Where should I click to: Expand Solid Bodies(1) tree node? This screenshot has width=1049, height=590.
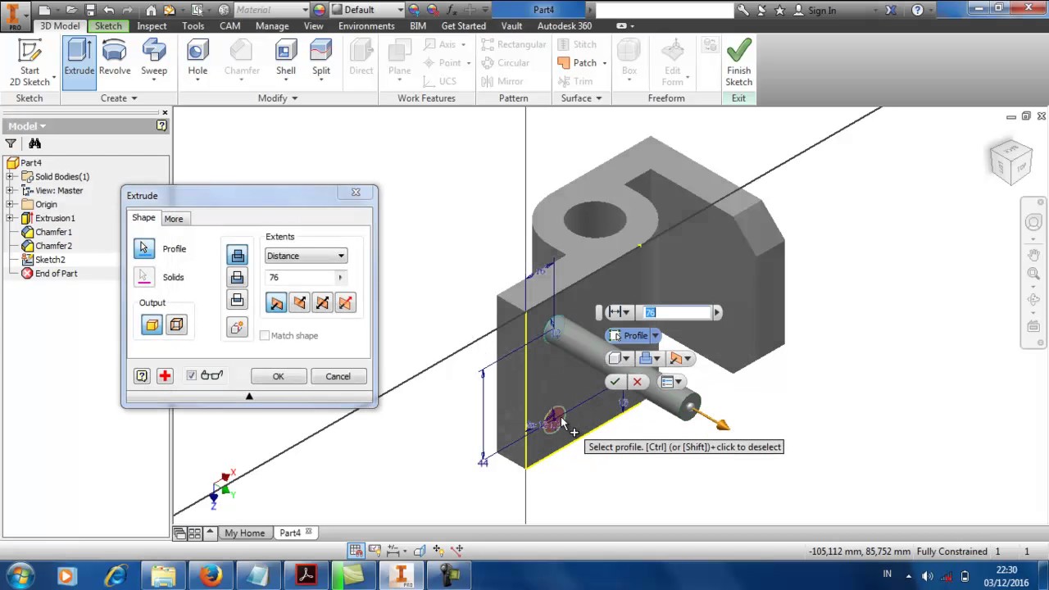pos(11,177)
